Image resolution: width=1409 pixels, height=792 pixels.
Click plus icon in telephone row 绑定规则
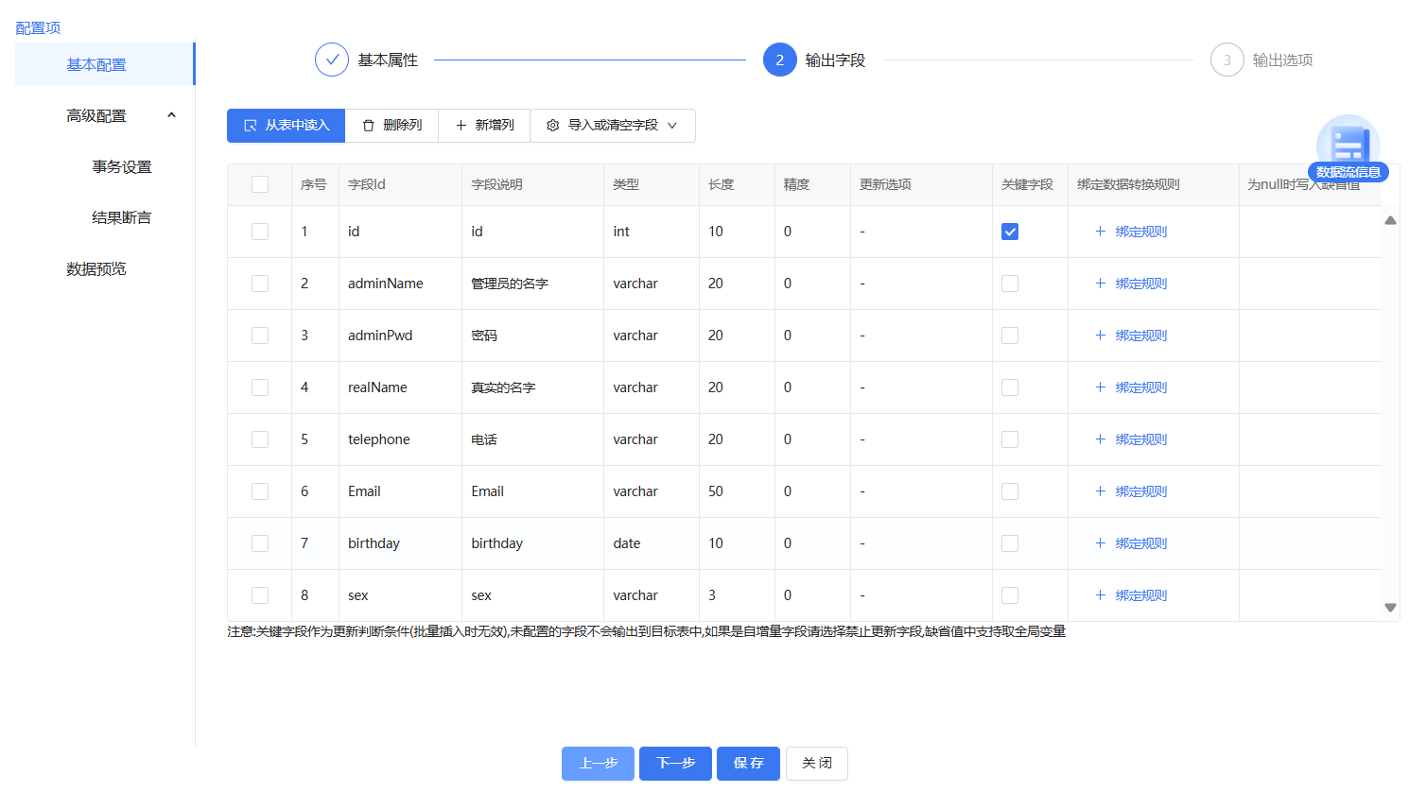(x=1100, y=439)
